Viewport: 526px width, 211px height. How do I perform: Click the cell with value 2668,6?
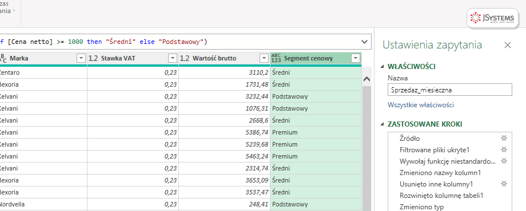point(225,120)
